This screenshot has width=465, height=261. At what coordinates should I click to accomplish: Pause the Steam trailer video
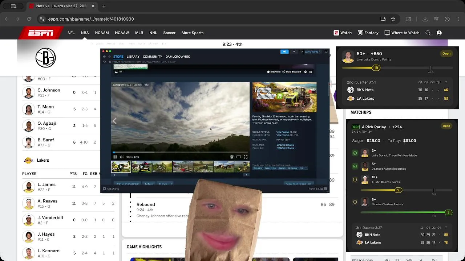pyautogui.click(x=115, y=157)
